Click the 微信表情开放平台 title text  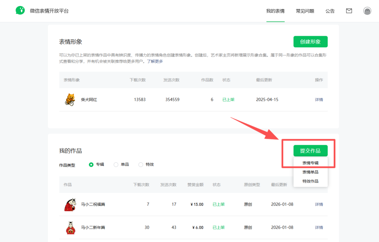(49, 11)
